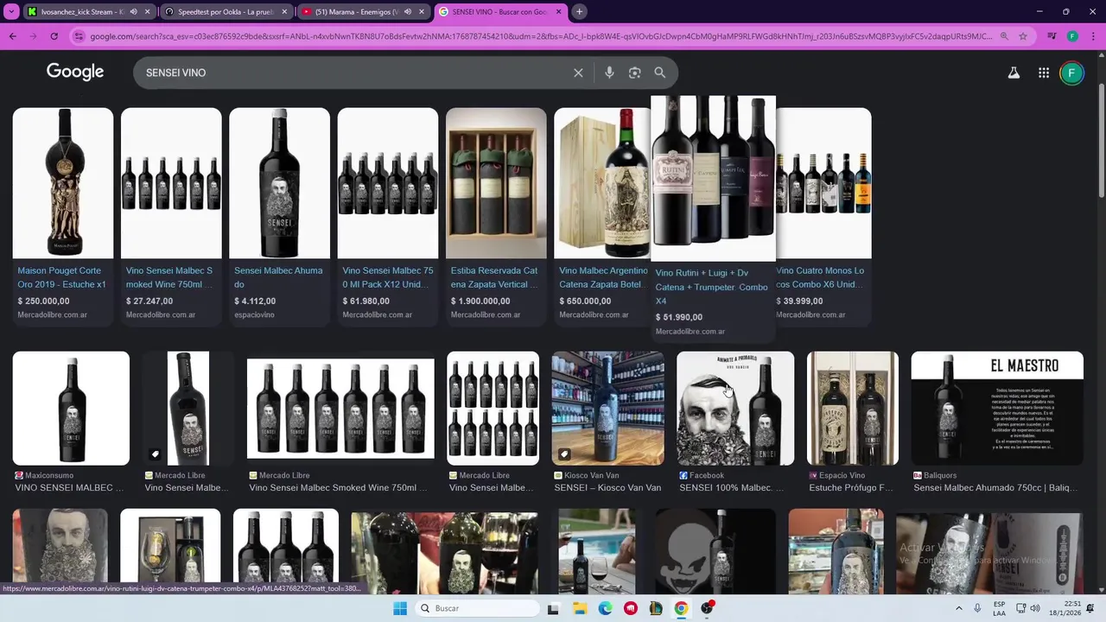Open Google Lens image search icon

click(634, 73)
